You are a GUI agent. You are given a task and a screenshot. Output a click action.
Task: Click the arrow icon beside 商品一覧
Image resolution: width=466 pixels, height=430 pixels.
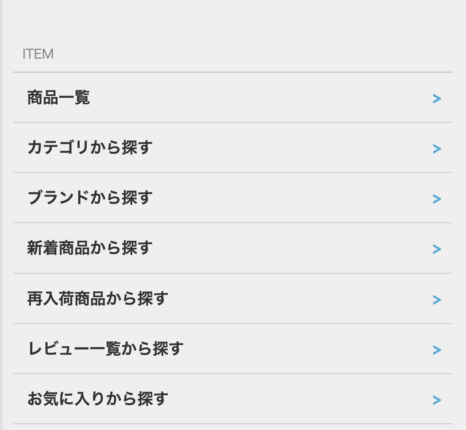tap(437, 99)
